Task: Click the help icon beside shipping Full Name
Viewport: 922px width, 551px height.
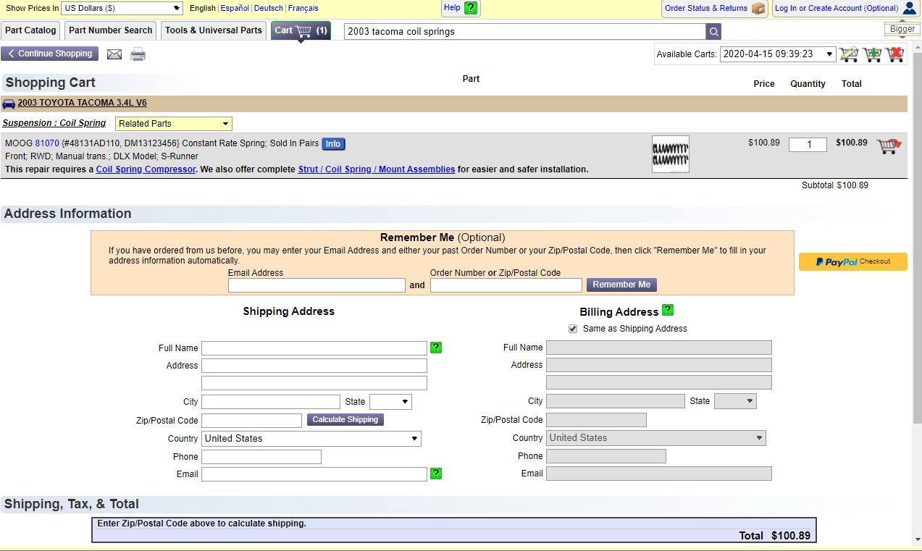Action: click(x=436, y=348)
